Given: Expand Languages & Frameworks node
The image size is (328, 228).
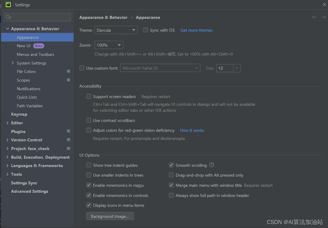Looking at the screenshot, I should coord(7,166).
